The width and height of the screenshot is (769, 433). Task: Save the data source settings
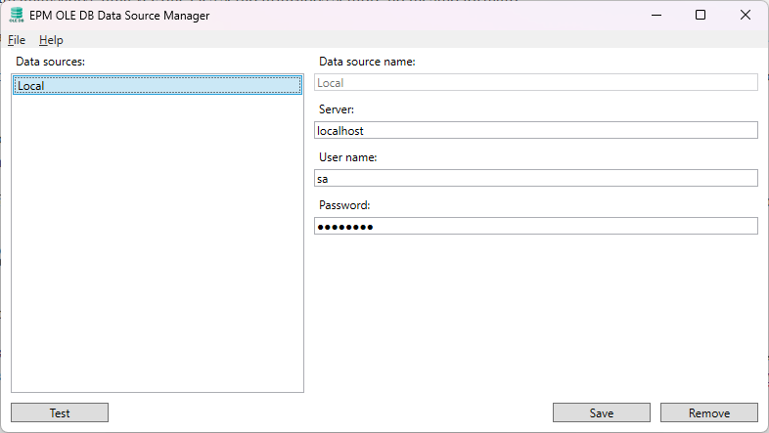(602, 412)
